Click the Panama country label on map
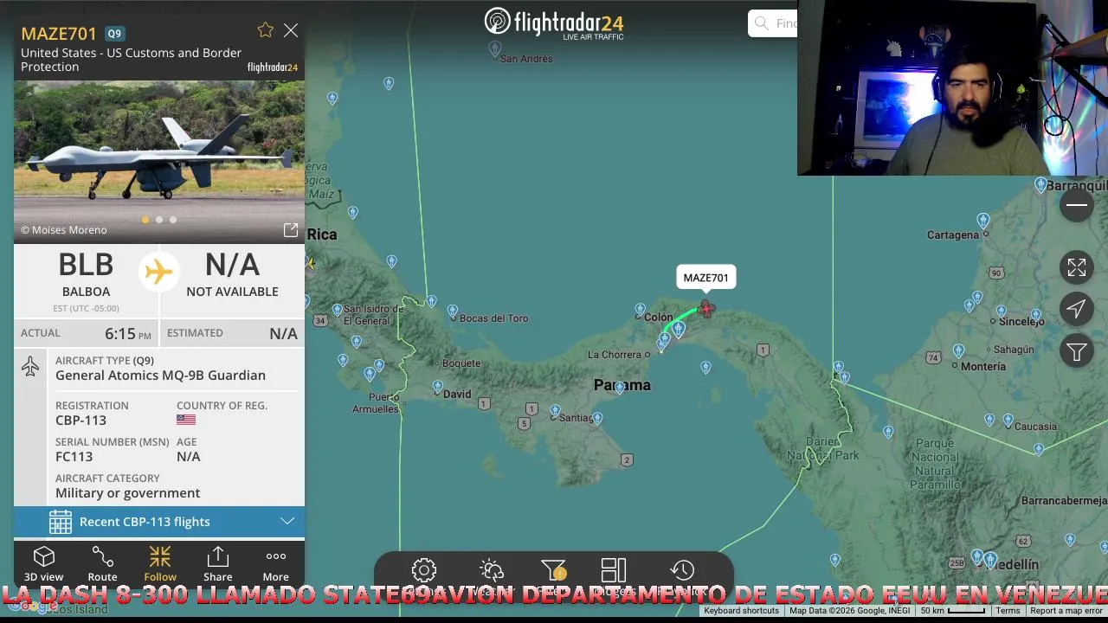Viewport: 1108px width, 623px height. click(622, 385)
